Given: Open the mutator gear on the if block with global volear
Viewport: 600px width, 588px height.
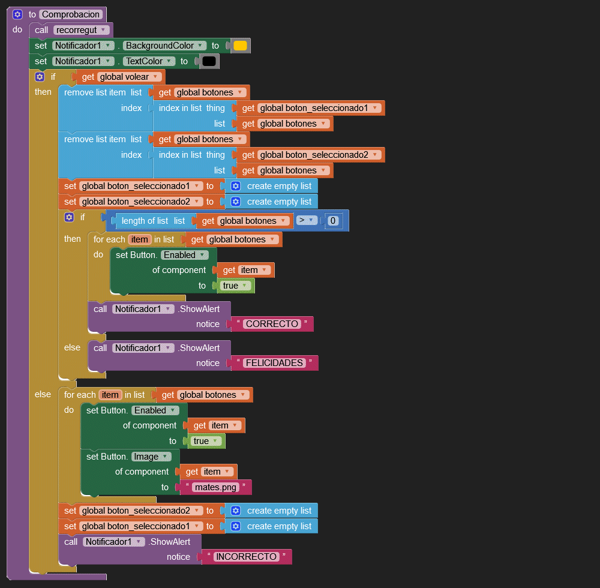Looking at the screenshot, I should 40,77.
